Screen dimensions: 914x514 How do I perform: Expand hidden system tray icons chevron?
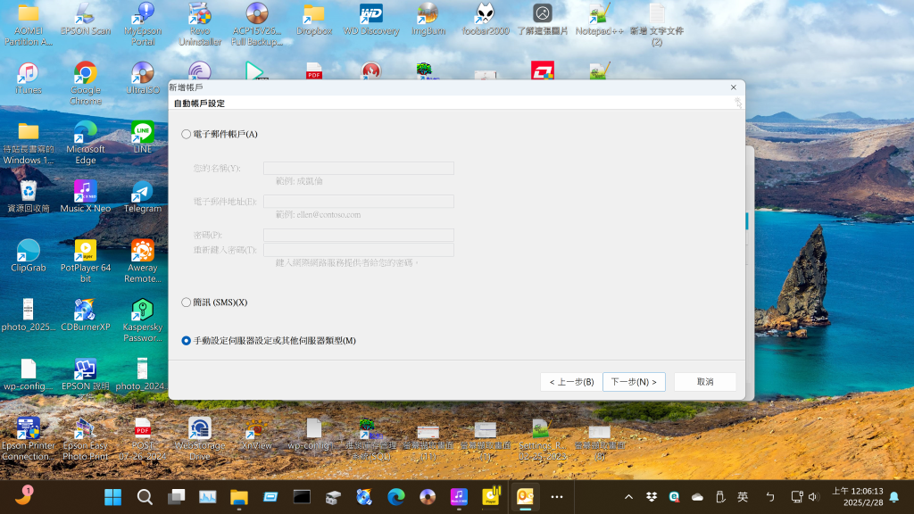(628, 497)
